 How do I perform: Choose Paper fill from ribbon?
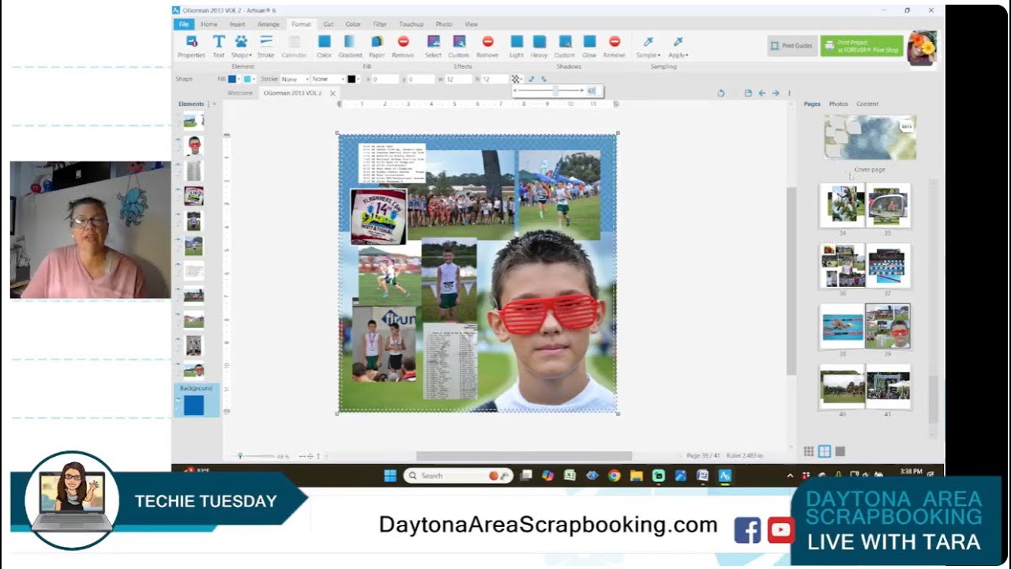click(x=377, y=46)
